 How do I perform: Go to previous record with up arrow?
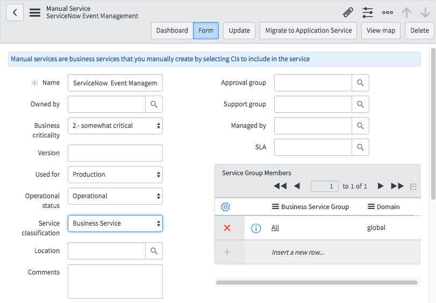click(406, 12)
